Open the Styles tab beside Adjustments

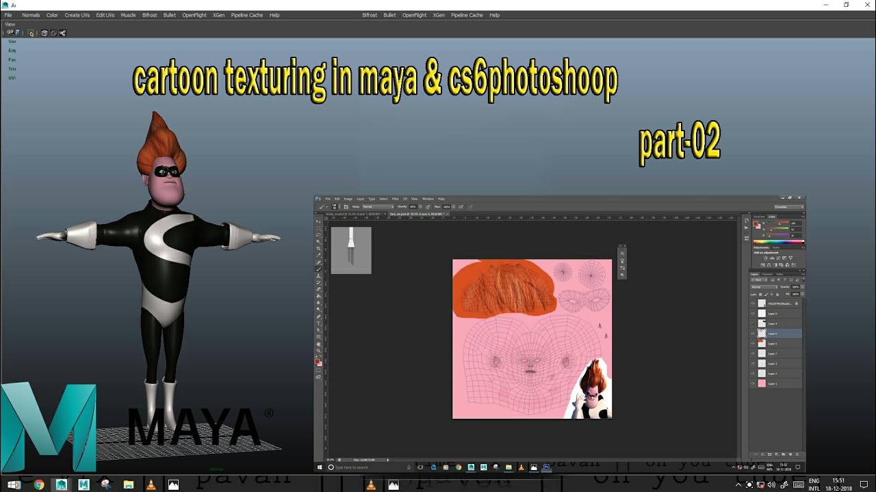(776, 247)
